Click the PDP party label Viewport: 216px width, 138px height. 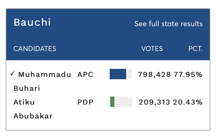86,102
